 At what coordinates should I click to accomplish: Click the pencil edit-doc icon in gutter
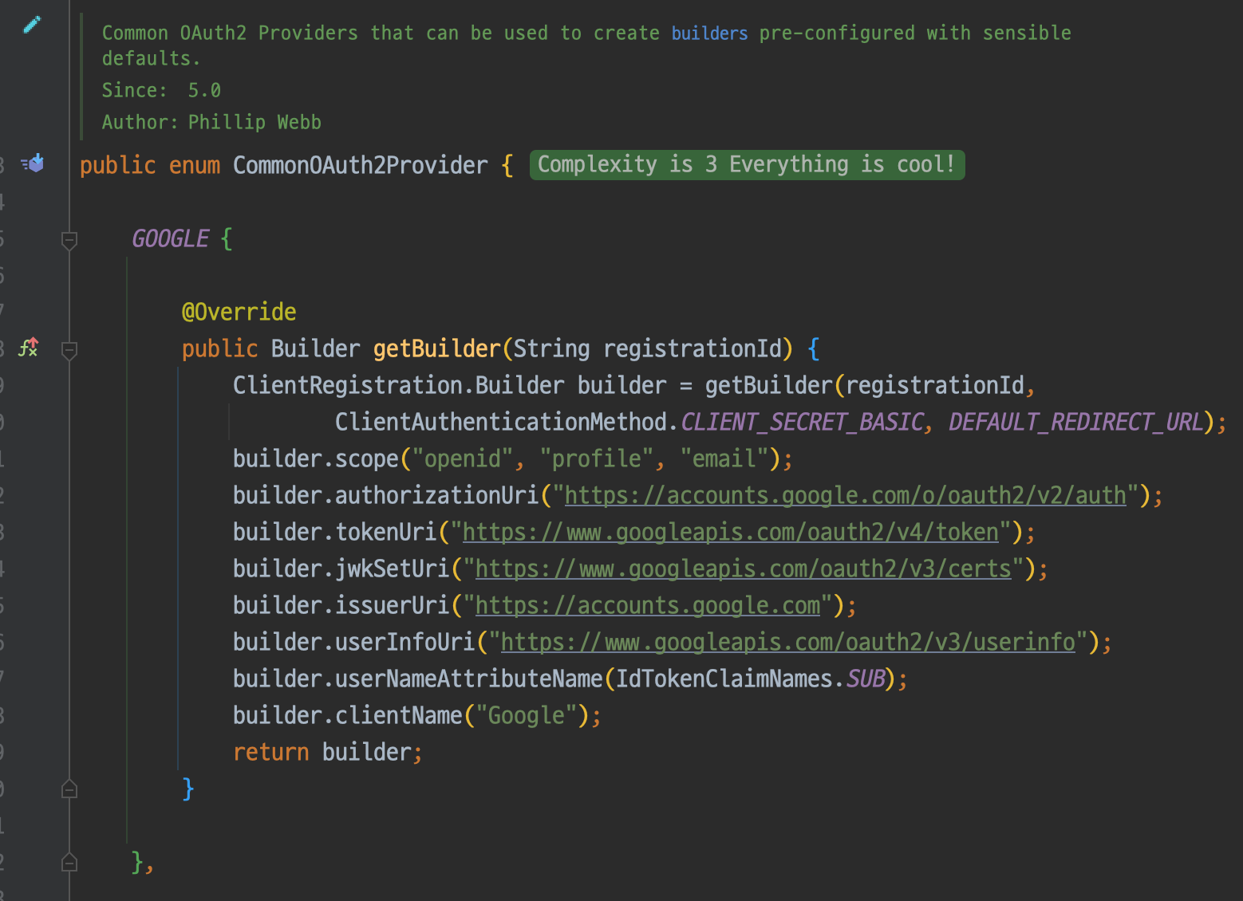click(32, 25)
